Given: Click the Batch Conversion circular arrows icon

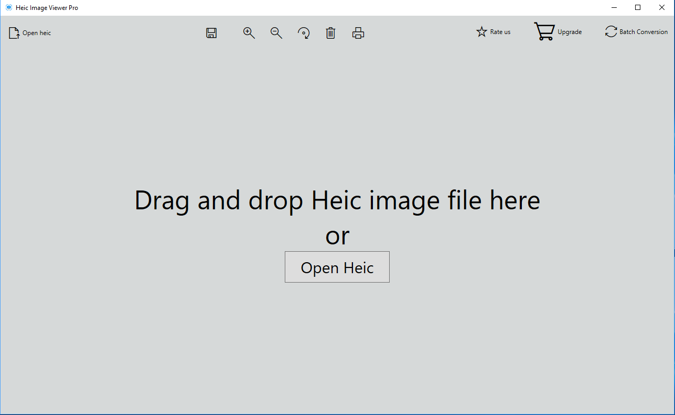Looking at the screenshot, I should [x=611, y=32].
